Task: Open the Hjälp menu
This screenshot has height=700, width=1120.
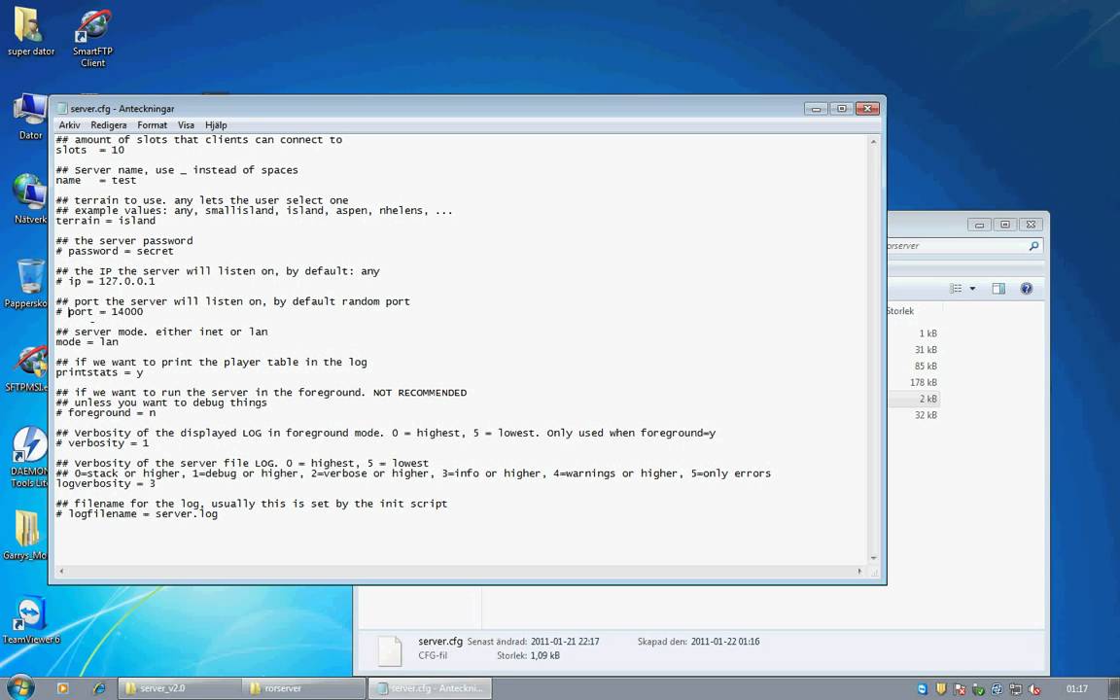Action: (x=216, y=125)
